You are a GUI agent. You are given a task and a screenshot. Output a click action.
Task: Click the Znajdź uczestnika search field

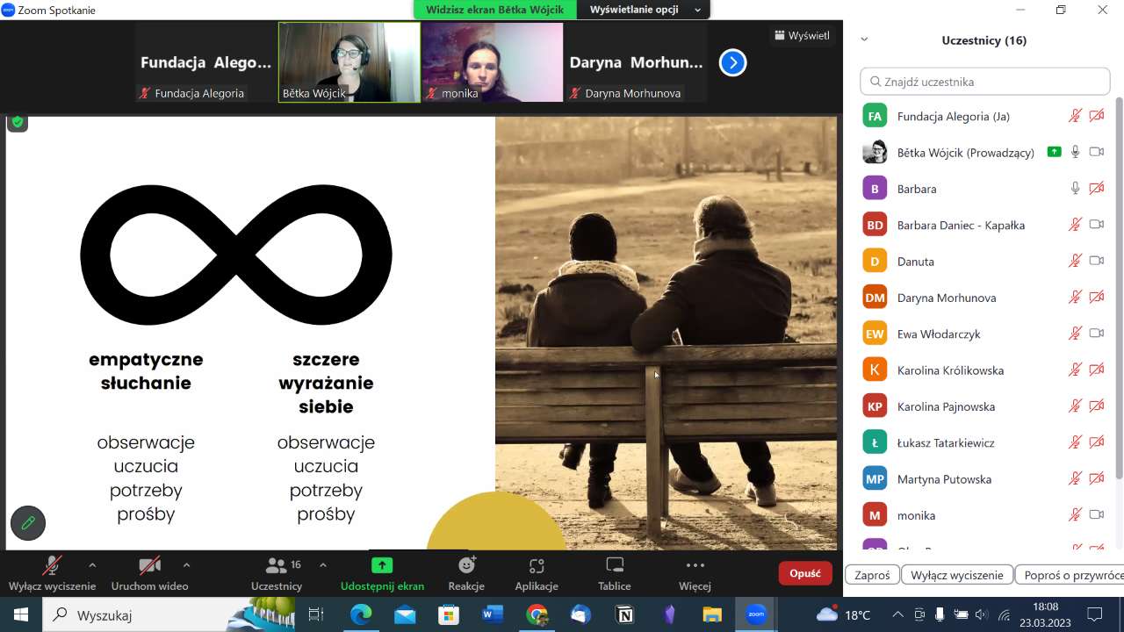coord(985,82)
